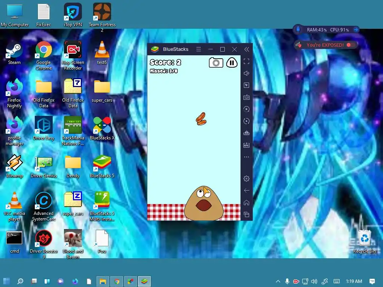Select the Pou file shortcut on desktop

[102, 242]
